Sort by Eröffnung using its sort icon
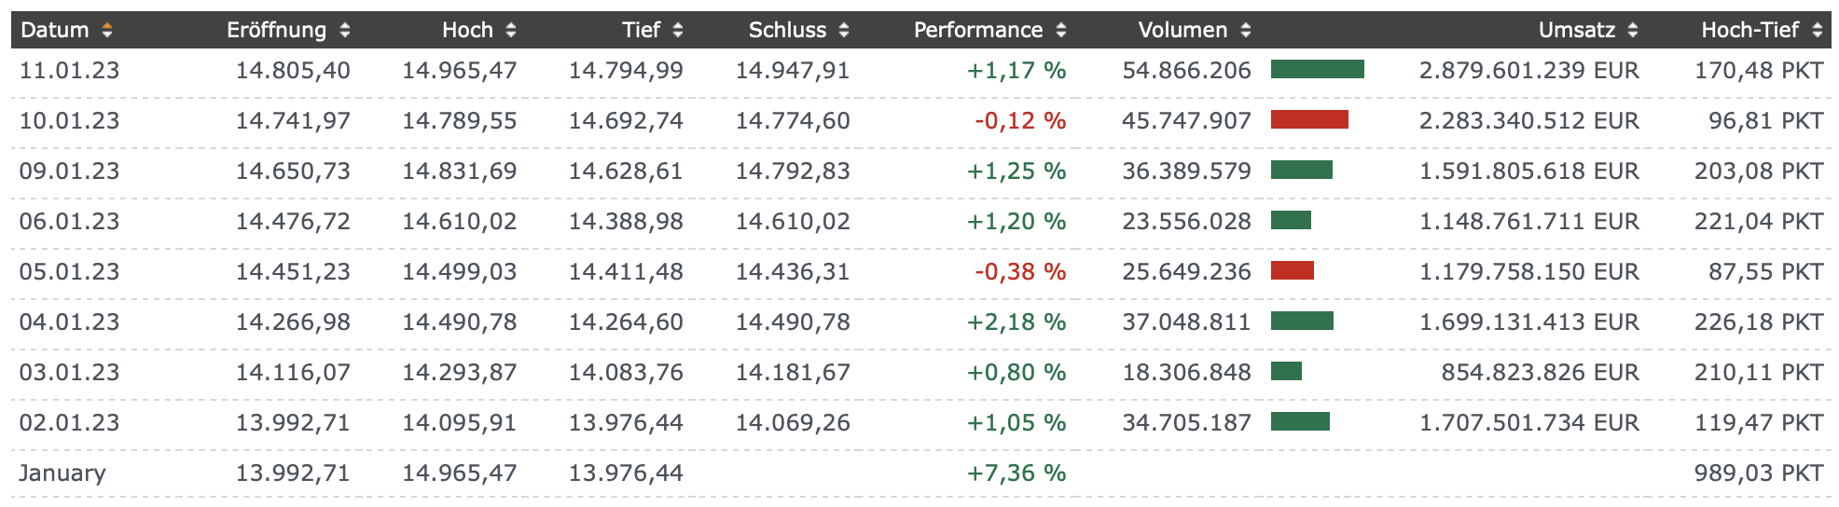 345,31
